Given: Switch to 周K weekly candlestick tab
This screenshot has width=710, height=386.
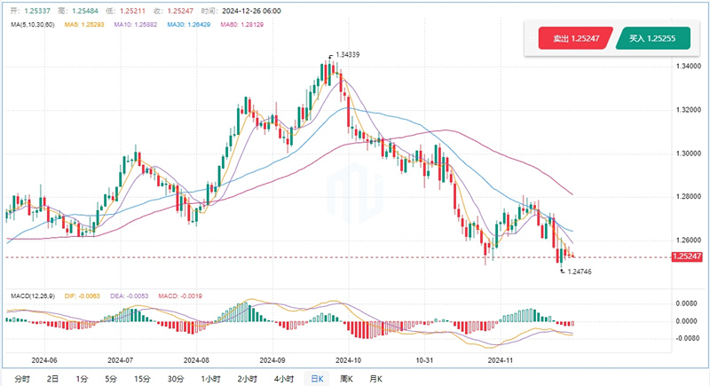Looking at the screenshot, I should (x=346, y=378).
